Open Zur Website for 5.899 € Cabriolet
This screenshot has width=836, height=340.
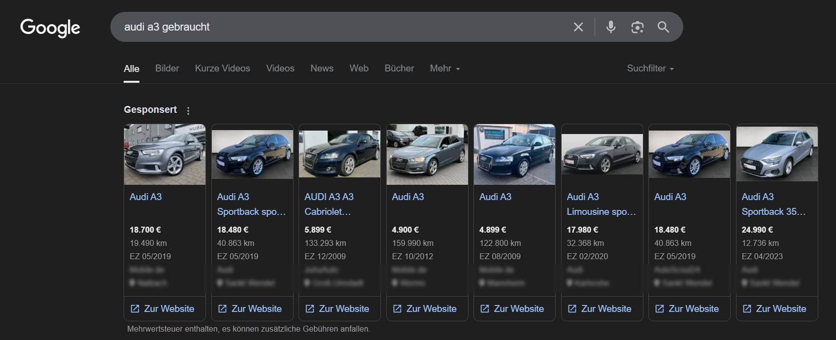(x=337, y=308)
